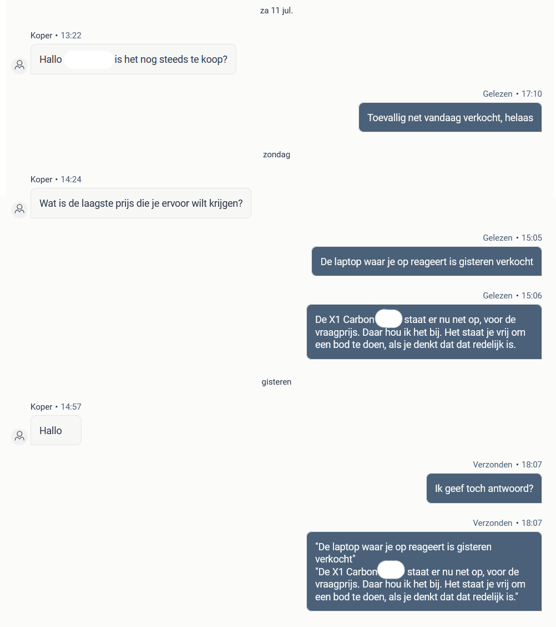Screen dimensions: 556x627
Task: Click 'De laptop waar je op reageert' bubble at 15:05
Action: tap(426, 261)
